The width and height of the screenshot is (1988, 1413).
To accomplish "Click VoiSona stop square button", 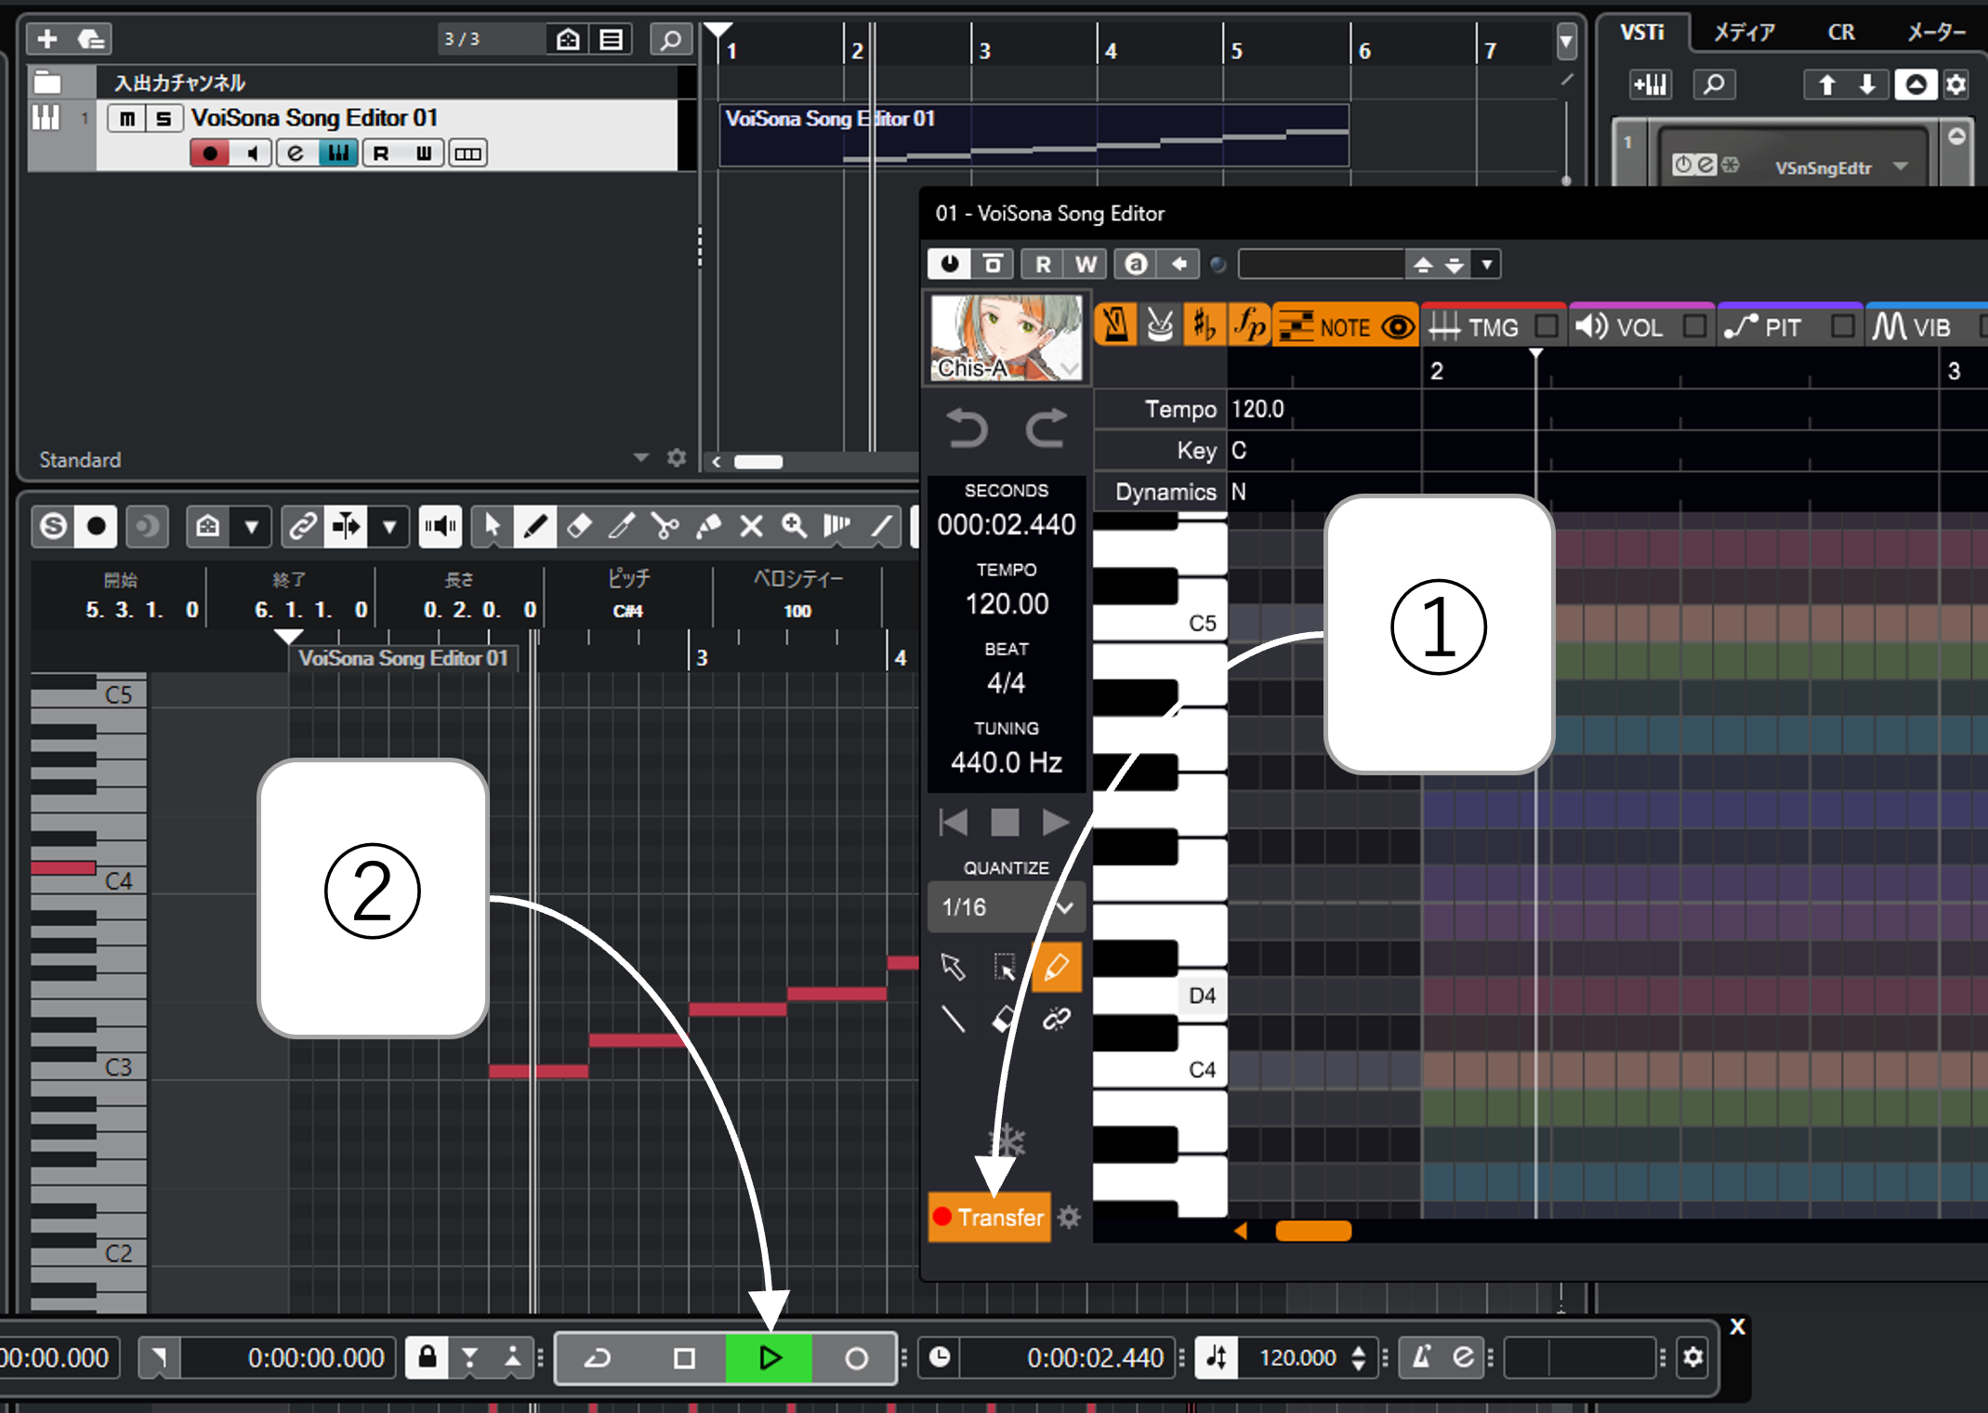I will click(x=1005, y=823).
